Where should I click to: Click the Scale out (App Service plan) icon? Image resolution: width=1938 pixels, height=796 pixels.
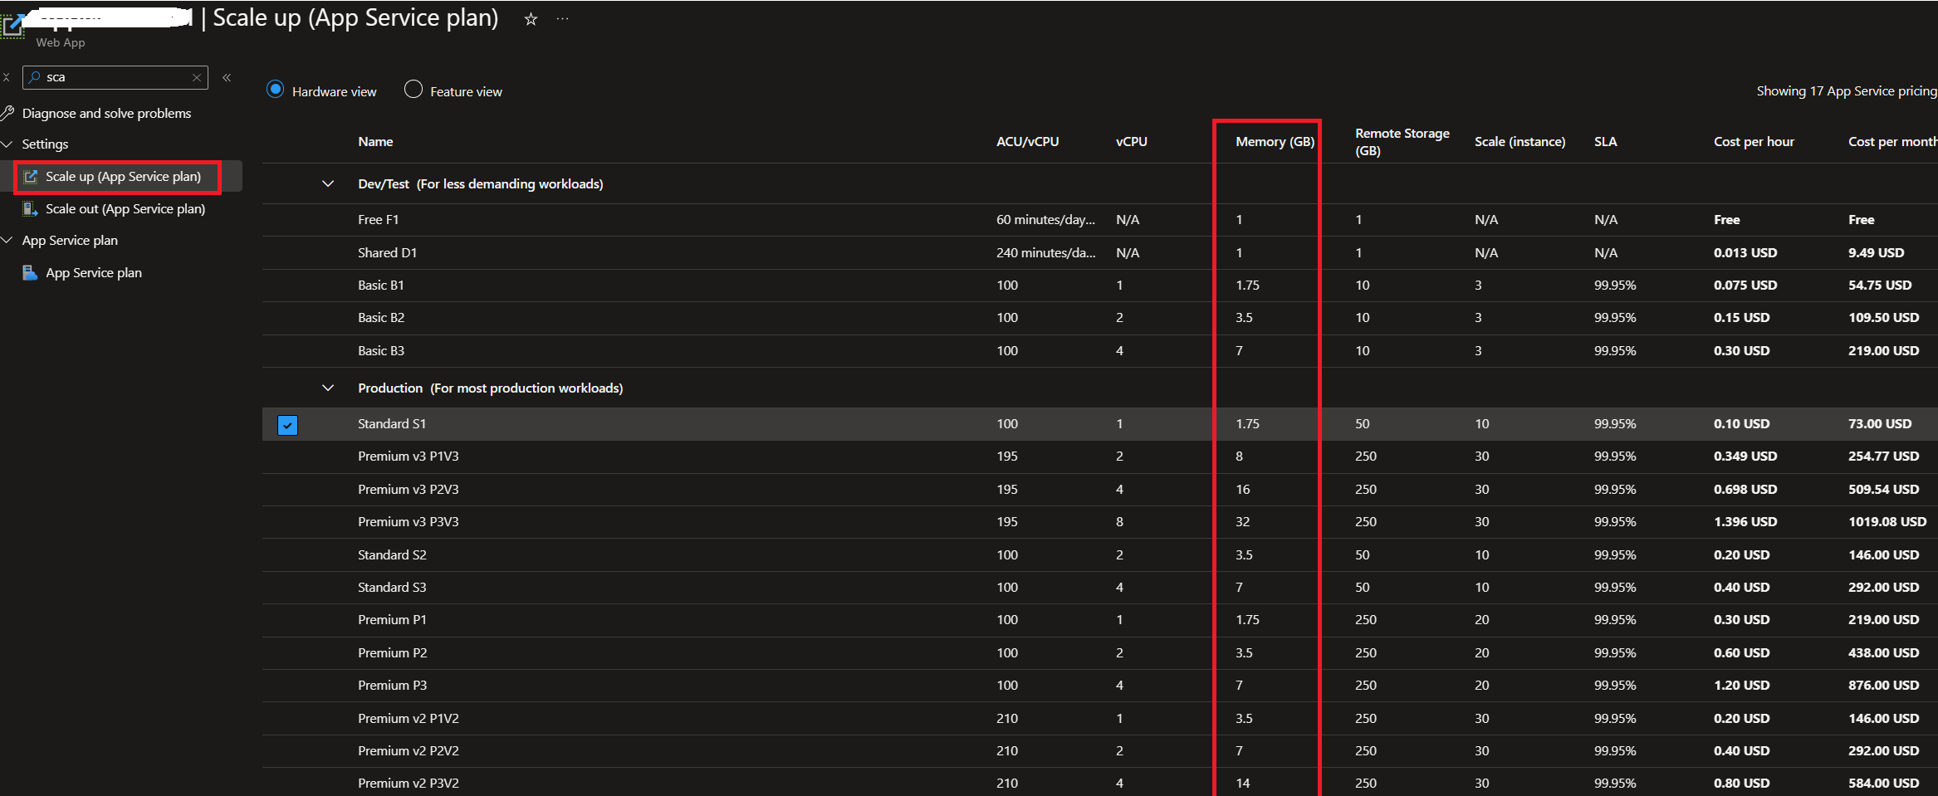click(31, 208)
